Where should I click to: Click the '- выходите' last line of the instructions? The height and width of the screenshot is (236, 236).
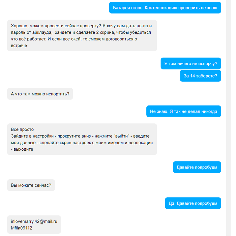click(x=22, y=149)
